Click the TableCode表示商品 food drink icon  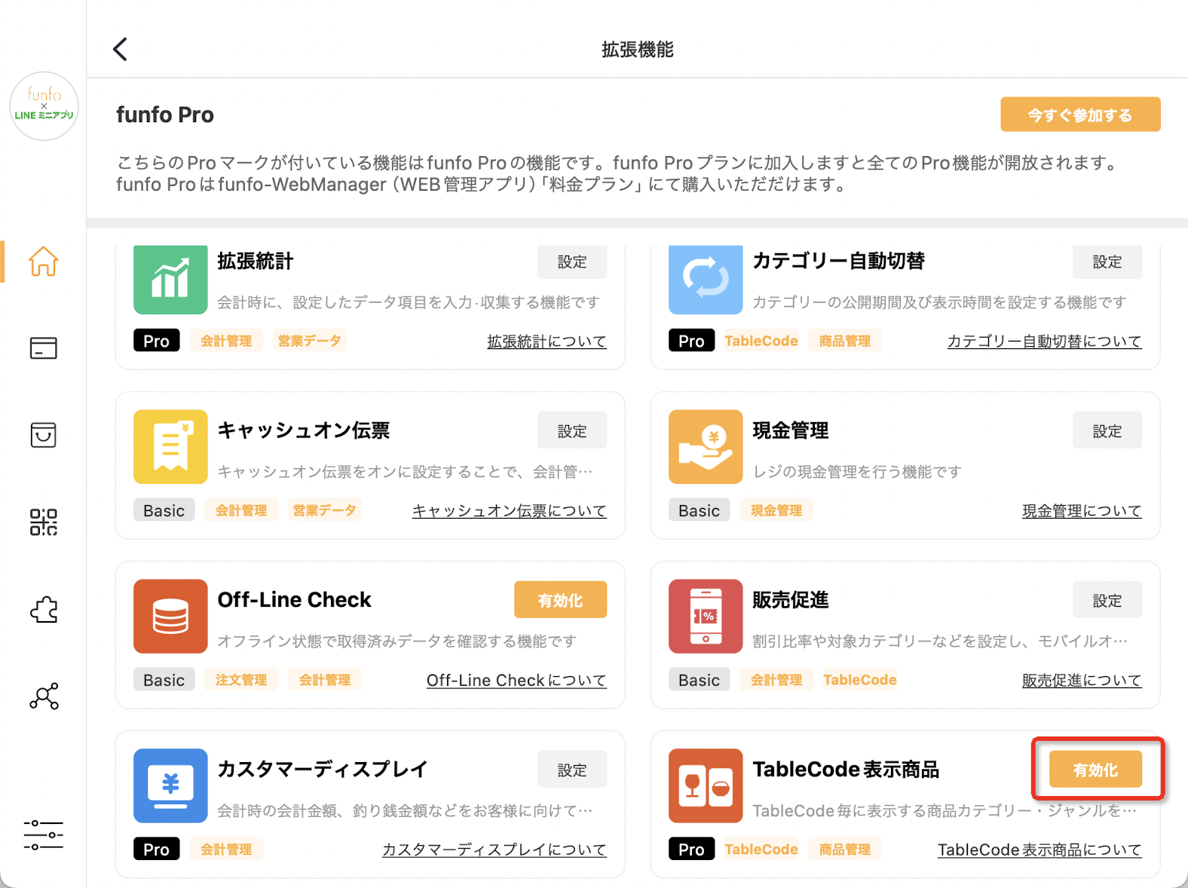pyautogui.click(x=706, y=785)
